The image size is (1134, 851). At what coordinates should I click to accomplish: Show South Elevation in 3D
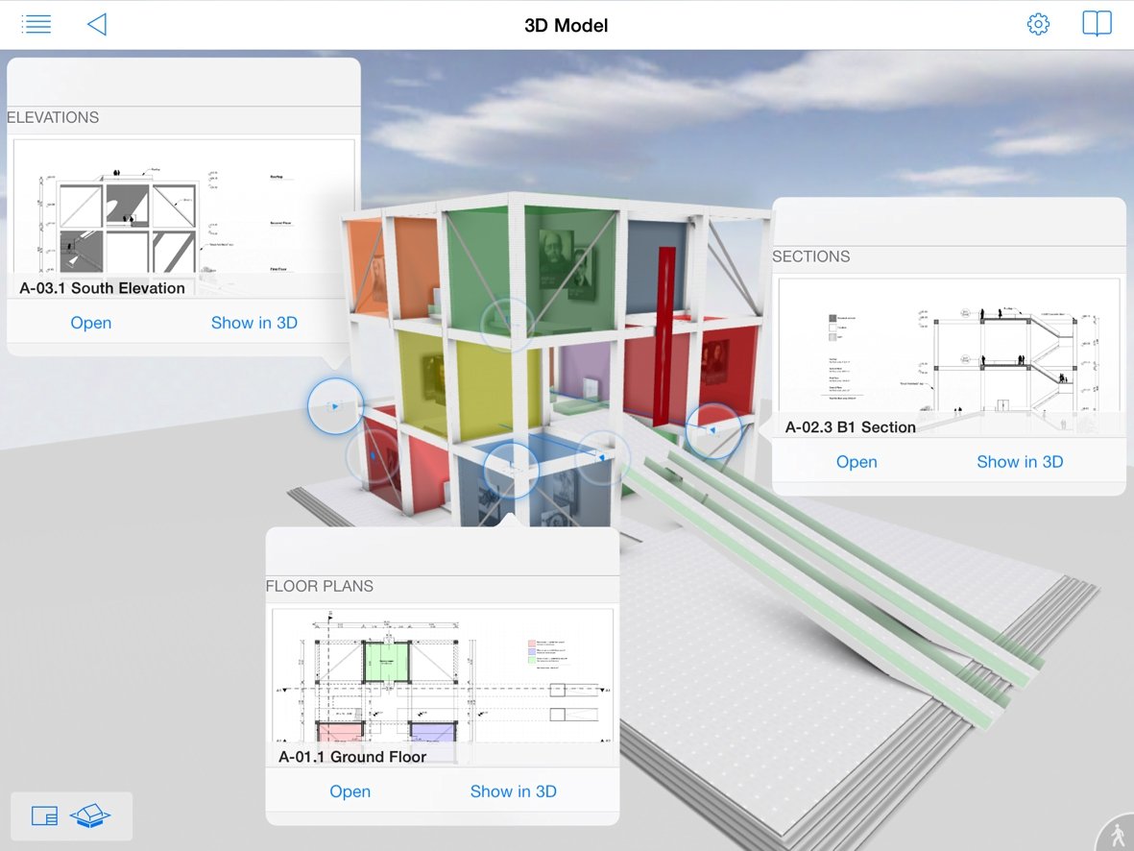pos(254,323)
